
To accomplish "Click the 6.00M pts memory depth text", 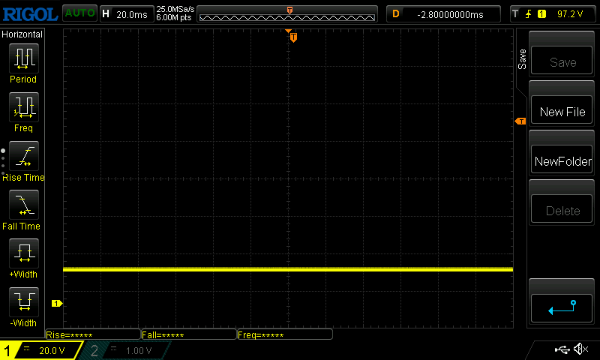I will coord(174,17).
